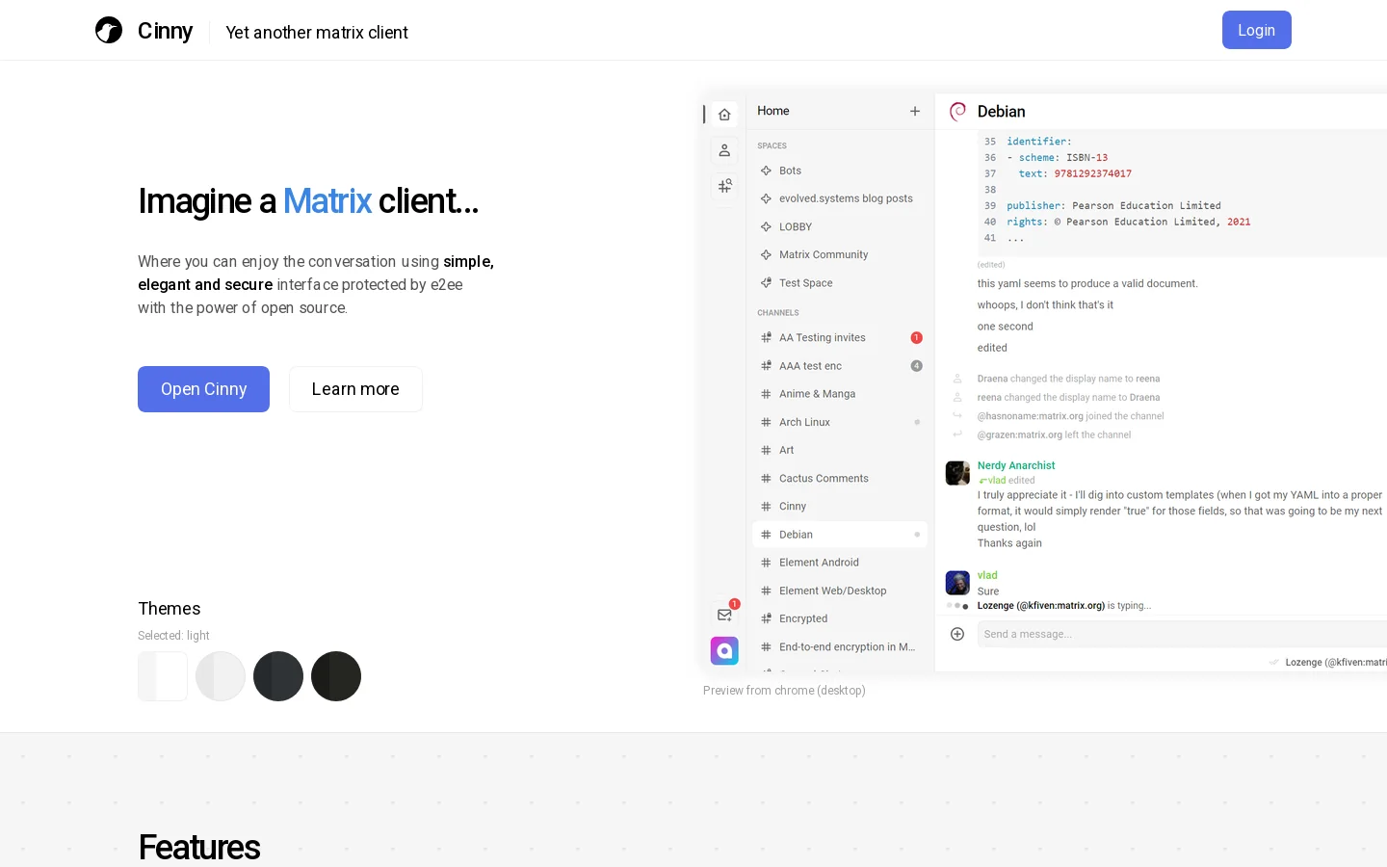The height and width of the screenshot is (867, 1387).
Task: Click the blue Matrix word in the heading
Action: click(x=327, y=201)
